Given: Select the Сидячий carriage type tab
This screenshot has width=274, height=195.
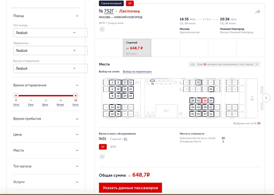Looking at the screenshot, I should pos(137,48).
